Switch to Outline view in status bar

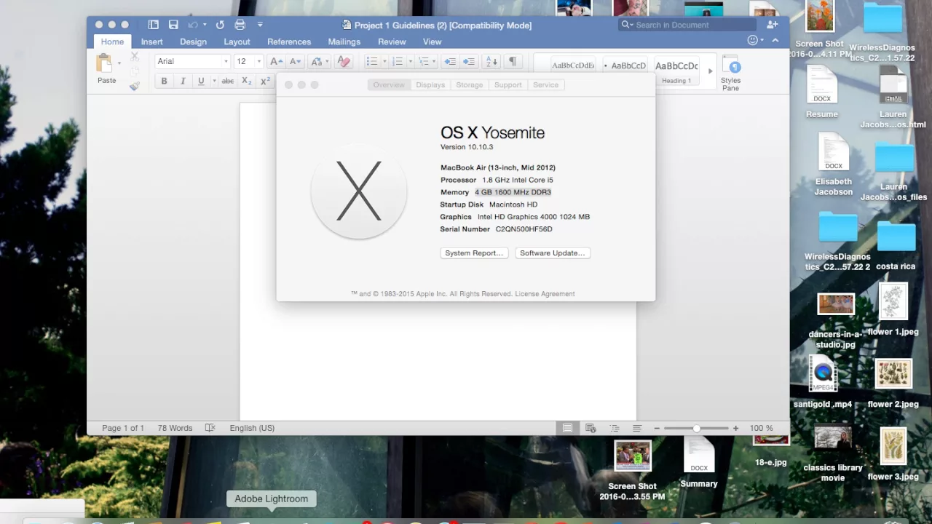click(615, 428)
